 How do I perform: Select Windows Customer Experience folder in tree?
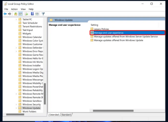point(32,44)
